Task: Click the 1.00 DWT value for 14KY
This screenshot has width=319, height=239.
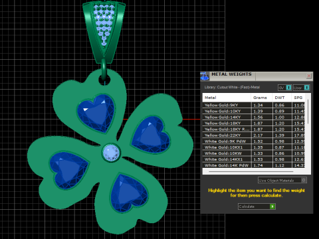Action: pos(280,117)
